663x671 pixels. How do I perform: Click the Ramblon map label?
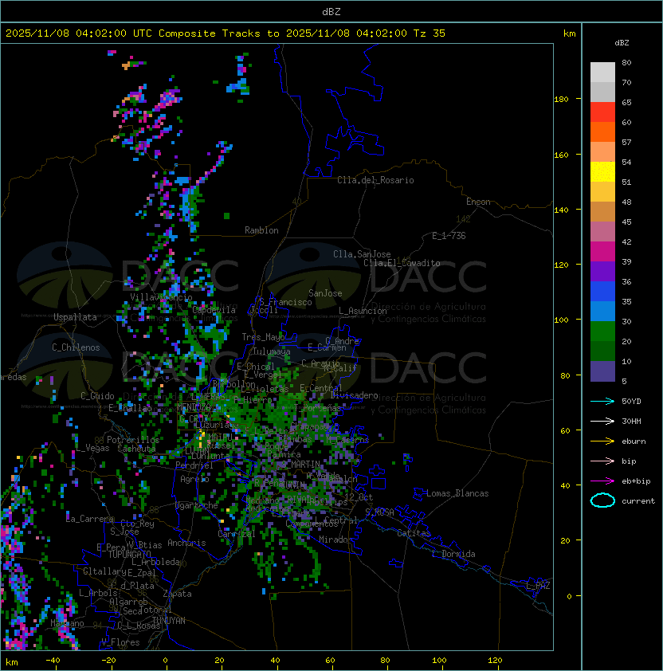click(x=261, y=230)
